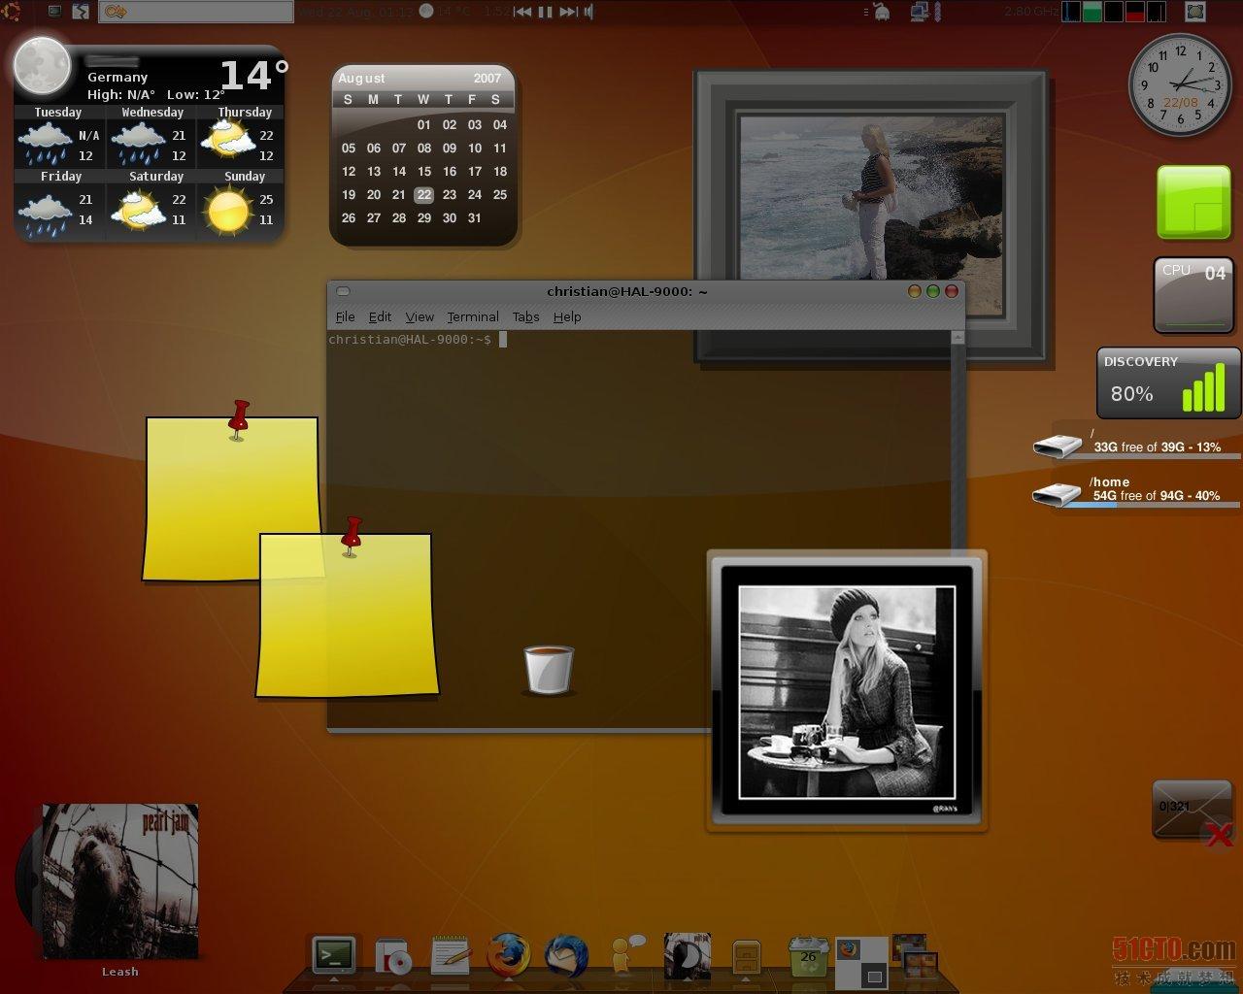Viewport: 1243px width, 994px height.
Task: Open the Help menu in terminal
Action: click(567, 316)
